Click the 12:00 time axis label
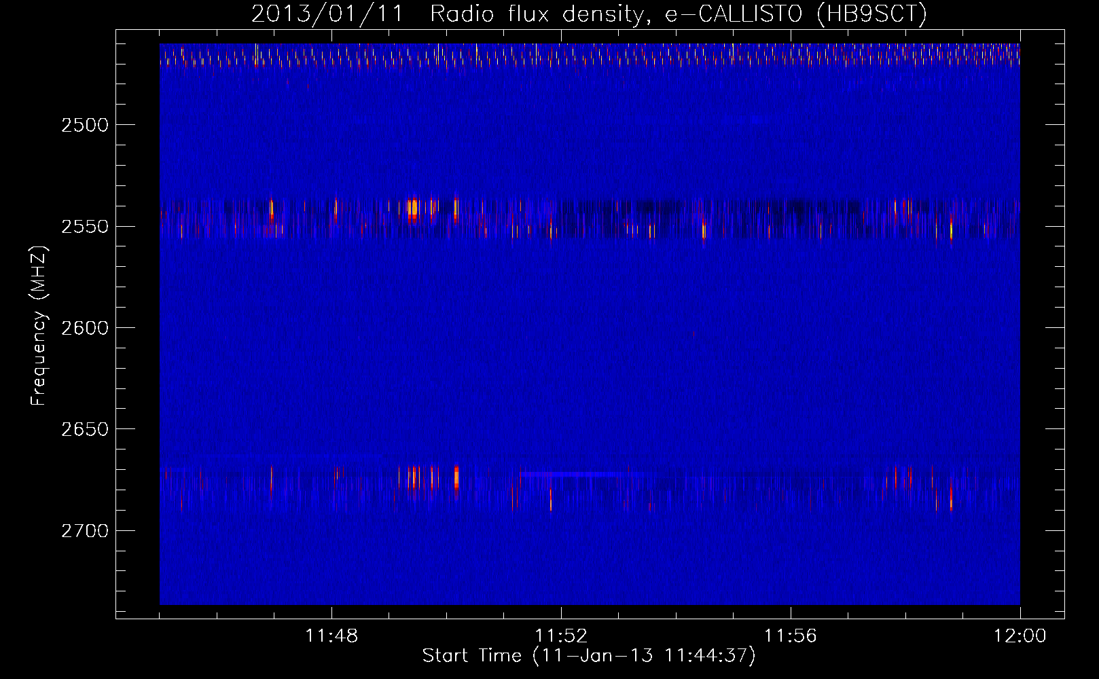Viewport: 1099px width, 679px height. pos(1020,636)
